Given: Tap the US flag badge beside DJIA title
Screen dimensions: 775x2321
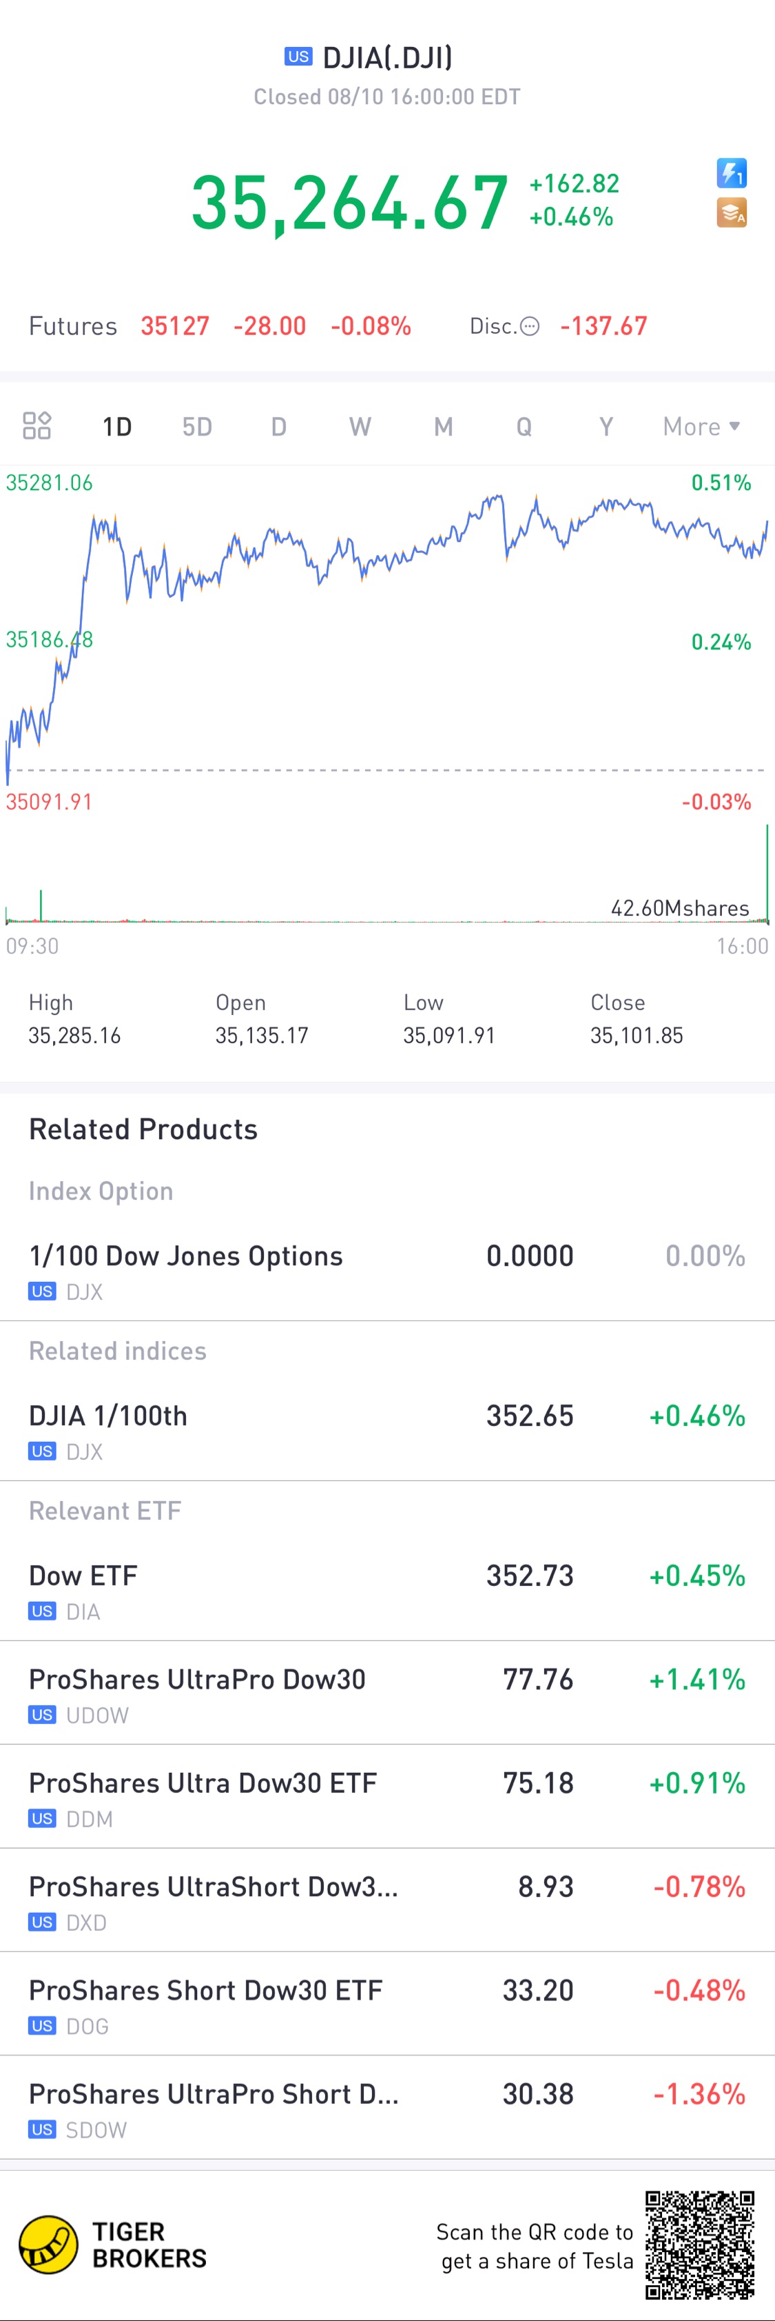Looking at the screenshot, I should coord(298,57).
